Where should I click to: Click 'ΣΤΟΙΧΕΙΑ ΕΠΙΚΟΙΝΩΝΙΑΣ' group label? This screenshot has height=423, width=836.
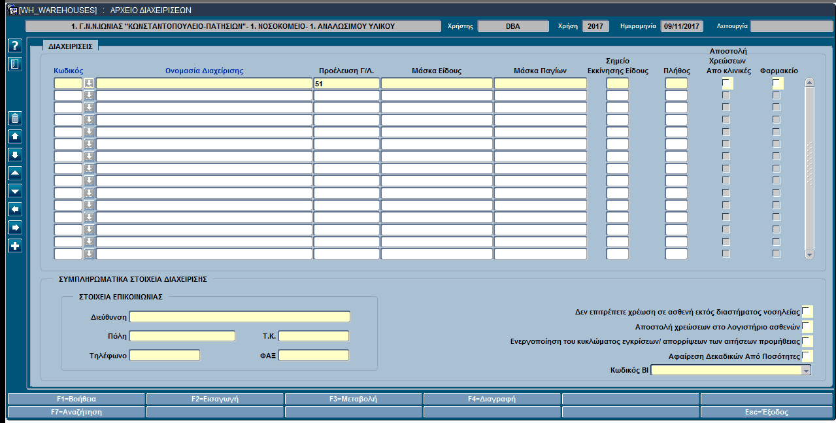point(120,296)
